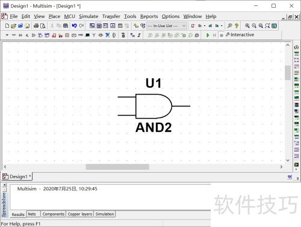Screen dimensions: 301x227
Task: Open the MCU menu
Action: [x=70, y=16]
